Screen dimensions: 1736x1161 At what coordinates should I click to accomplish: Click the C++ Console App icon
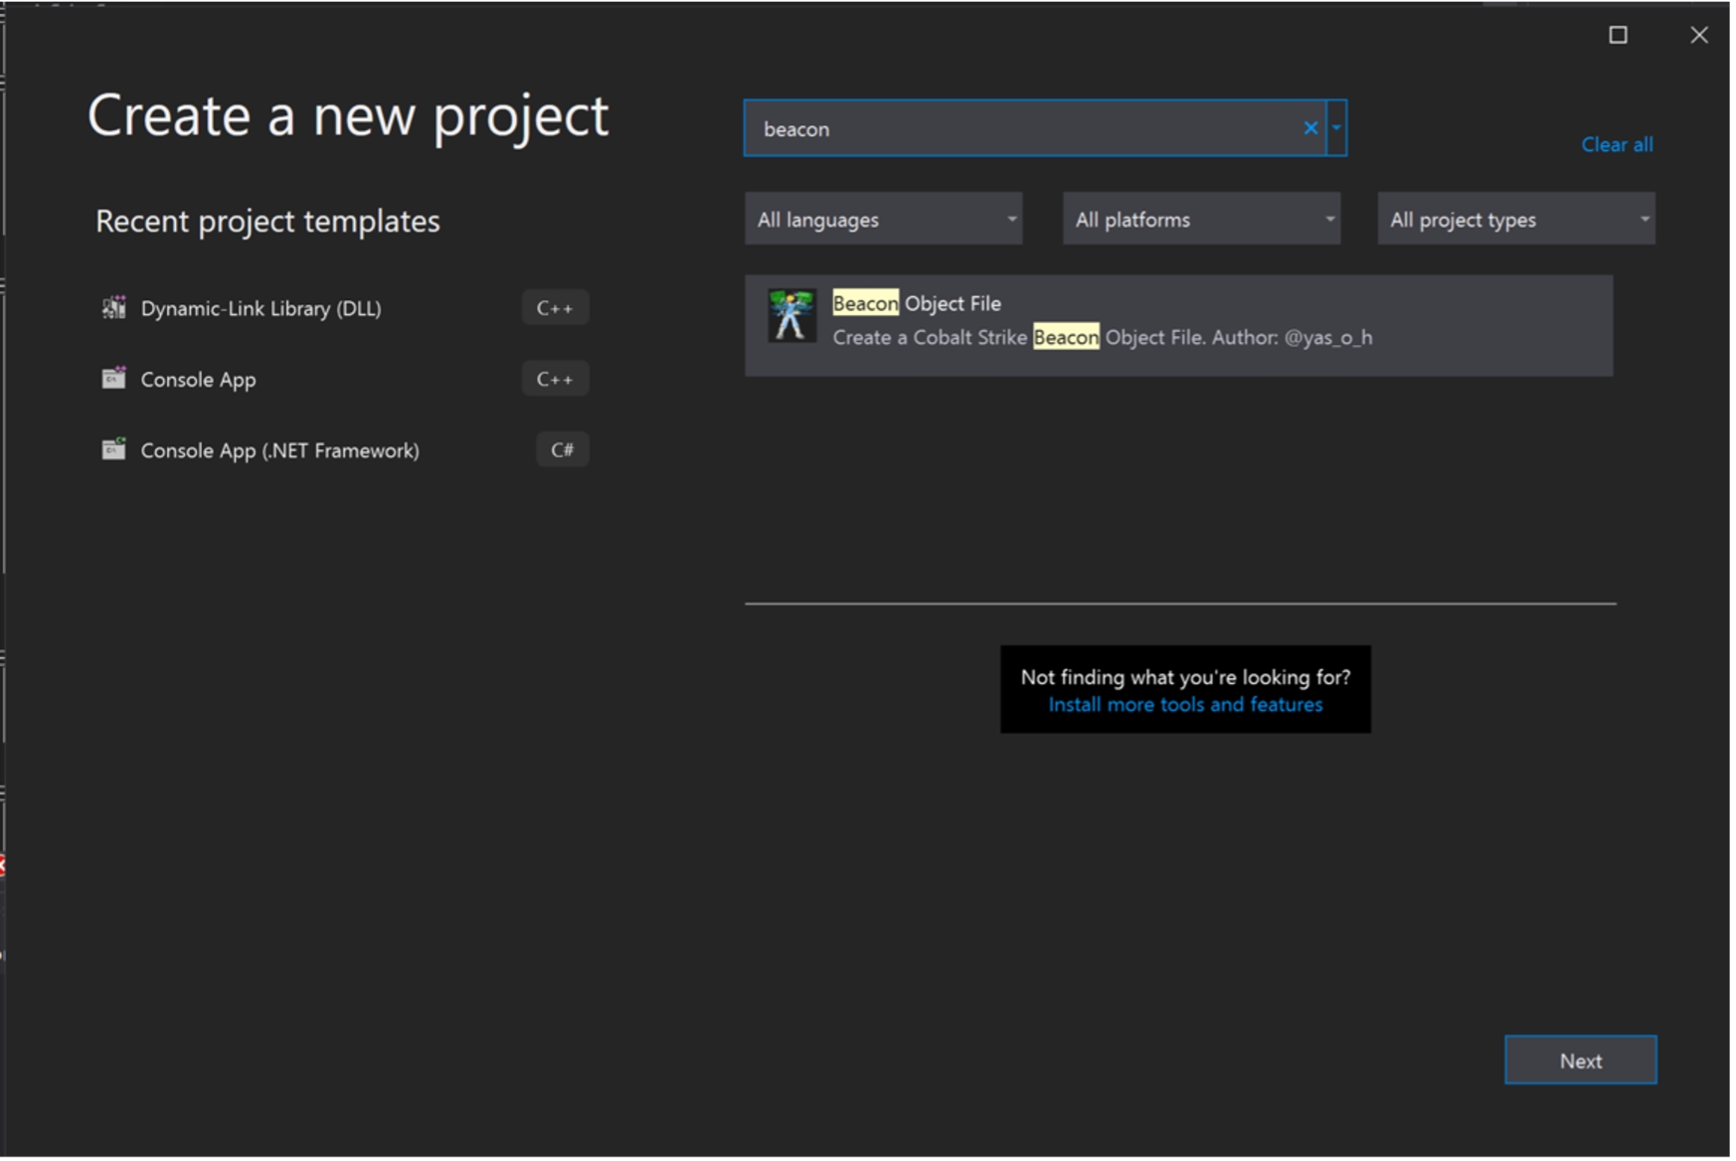tap(114, 379)
